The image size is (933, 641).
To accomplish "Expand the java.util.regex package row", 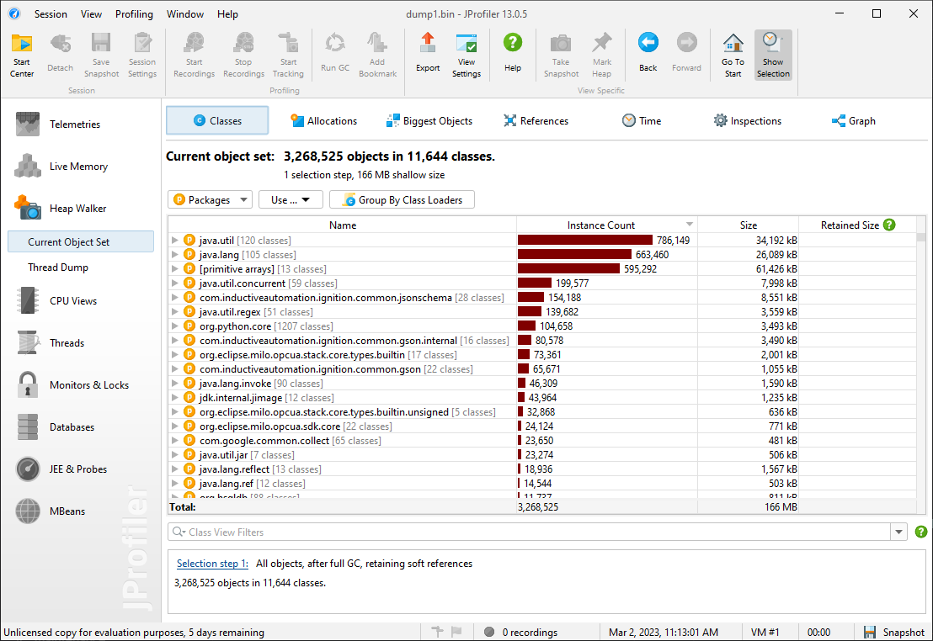I will 175,311.
